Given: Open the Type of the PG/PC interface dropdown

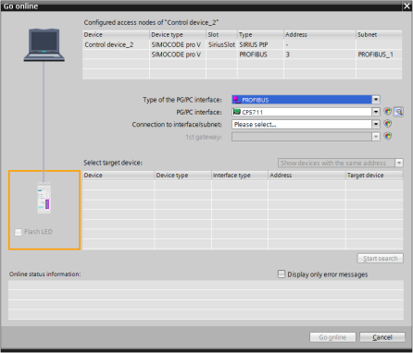Looking at the screenshot, I should pyautogui.click(x=376, y=100).
